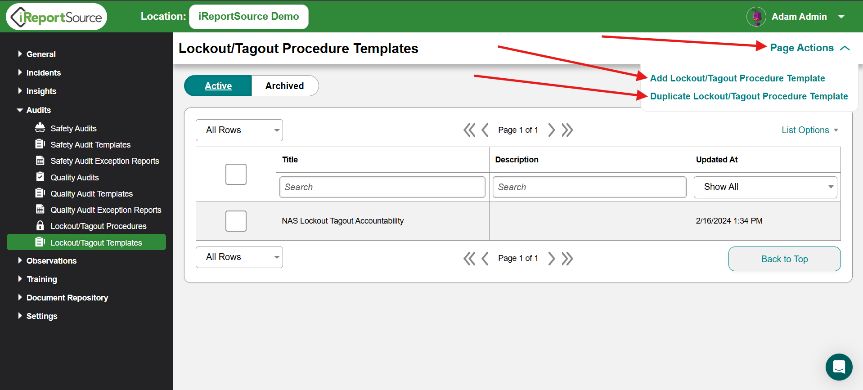Image resolution: width=863 pixels, height=390 pixels.
Task: Open Lockout/Tagout Templates in the sidebar
Action: point(86,242)
